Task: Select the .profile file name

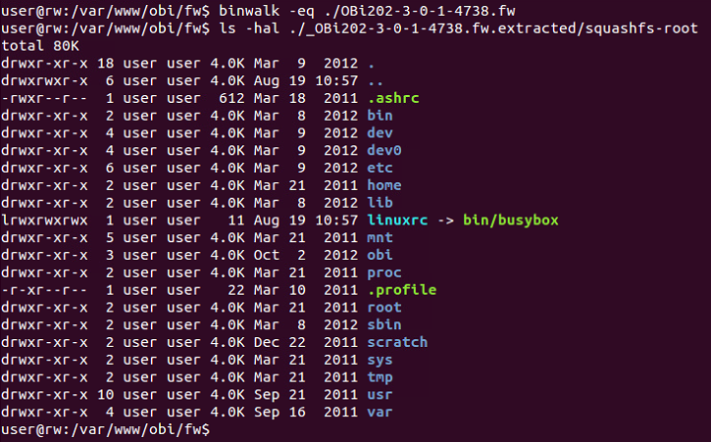Action: click(402, 290)
